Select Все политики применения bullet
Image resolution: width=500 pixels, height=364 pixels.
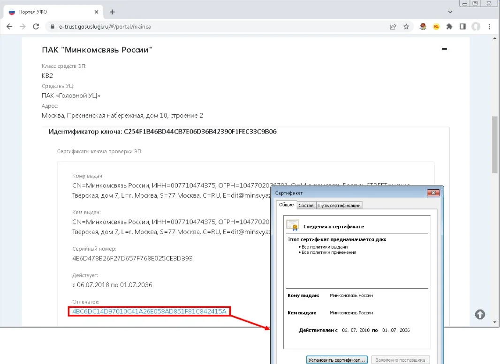click(329, 252)
